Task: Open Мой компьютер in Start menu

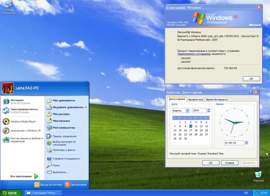Action: pyautogui.click(x=61, y=128)
